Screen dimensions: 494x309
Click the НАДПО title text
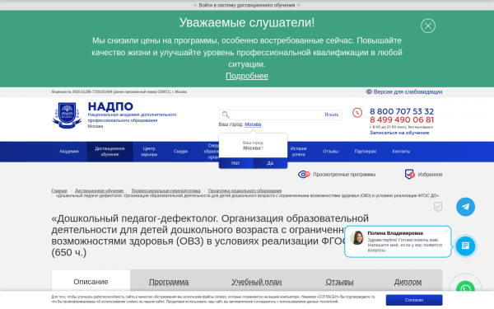click(110, 106)
